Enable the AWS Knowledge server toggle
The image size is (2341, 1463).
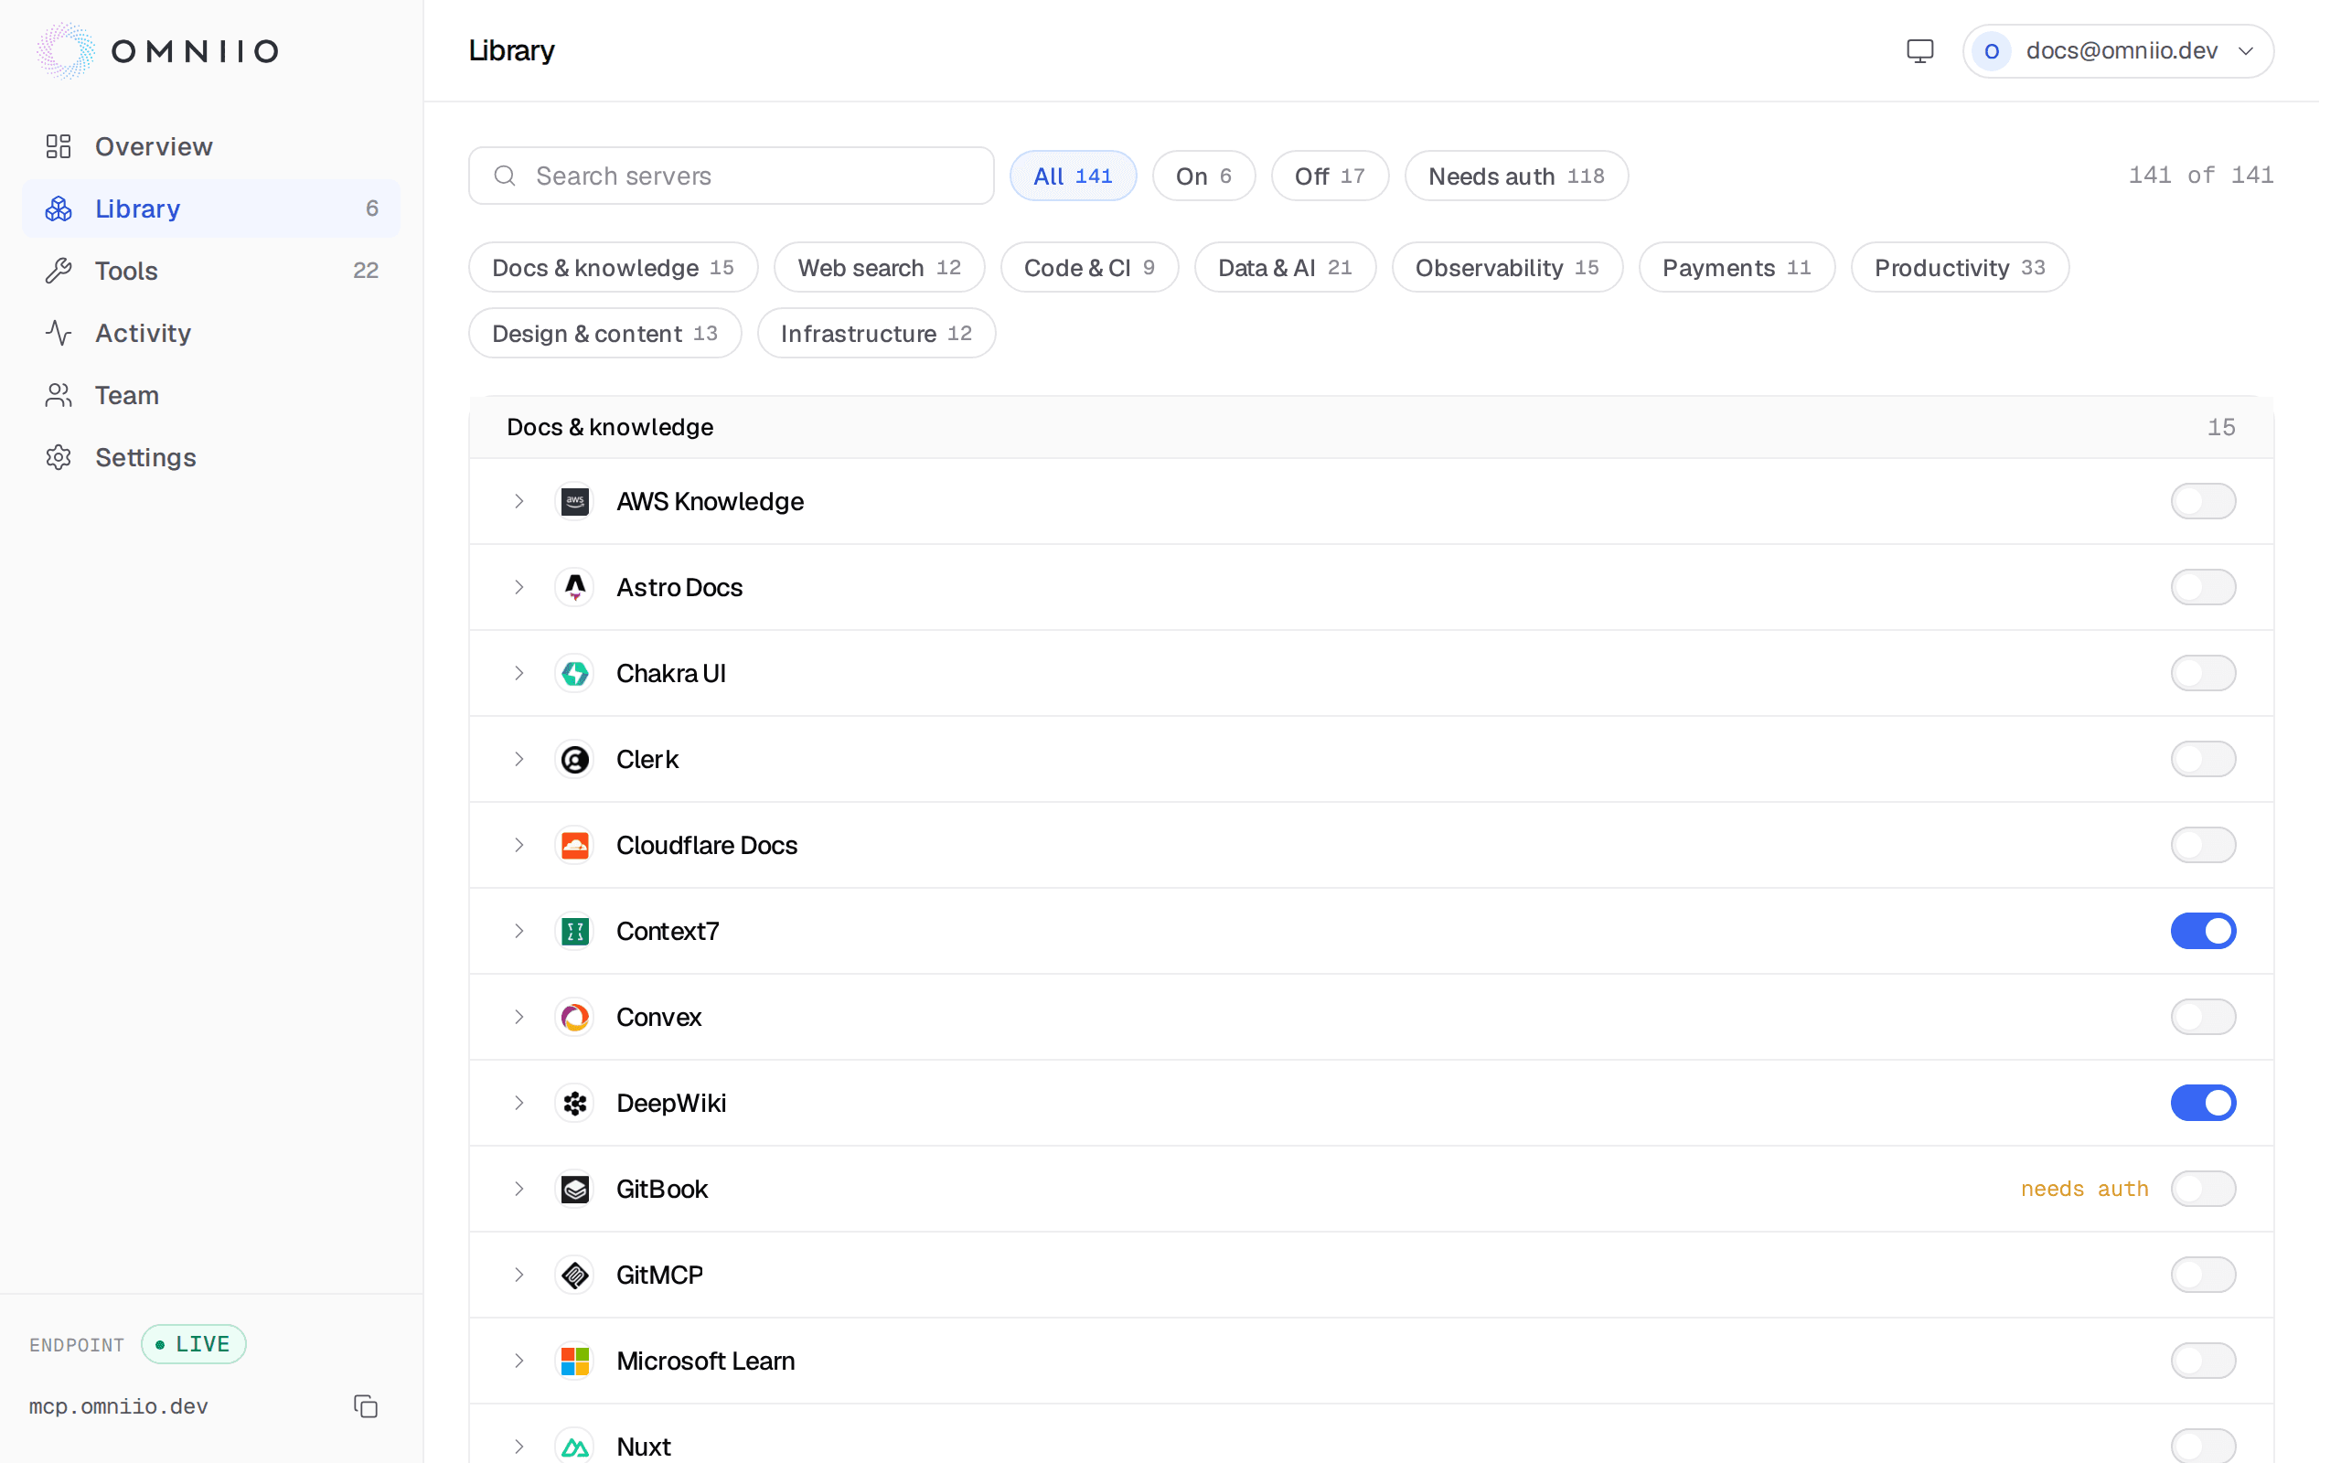2203,501
